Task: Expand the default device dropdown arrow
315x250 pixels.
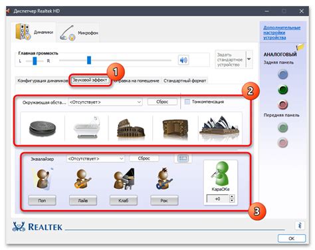Action: 249,59
